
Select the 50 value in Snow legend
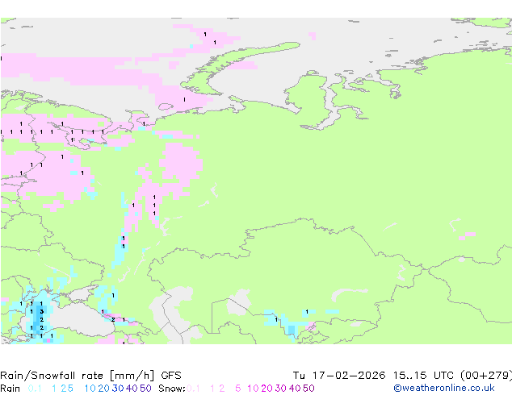click(x=309, y=389)
